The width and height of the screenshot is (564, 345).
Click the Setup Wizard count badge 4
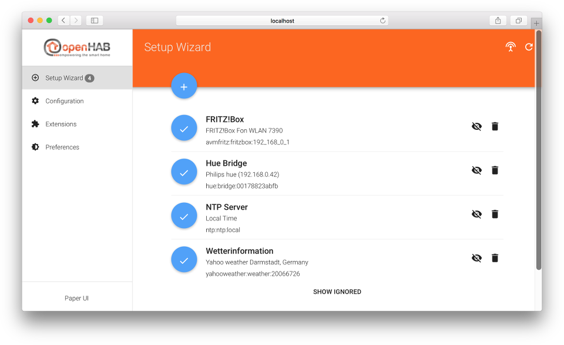pyautogui.click(x=89, y=78)
